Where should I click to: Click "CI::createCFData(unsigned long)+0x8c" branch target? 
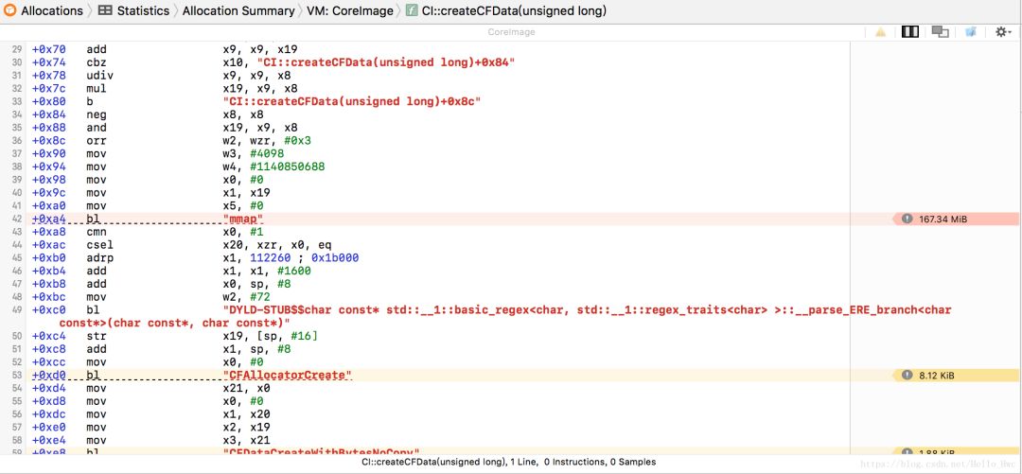pyautogui.click(x=352, y=102)
